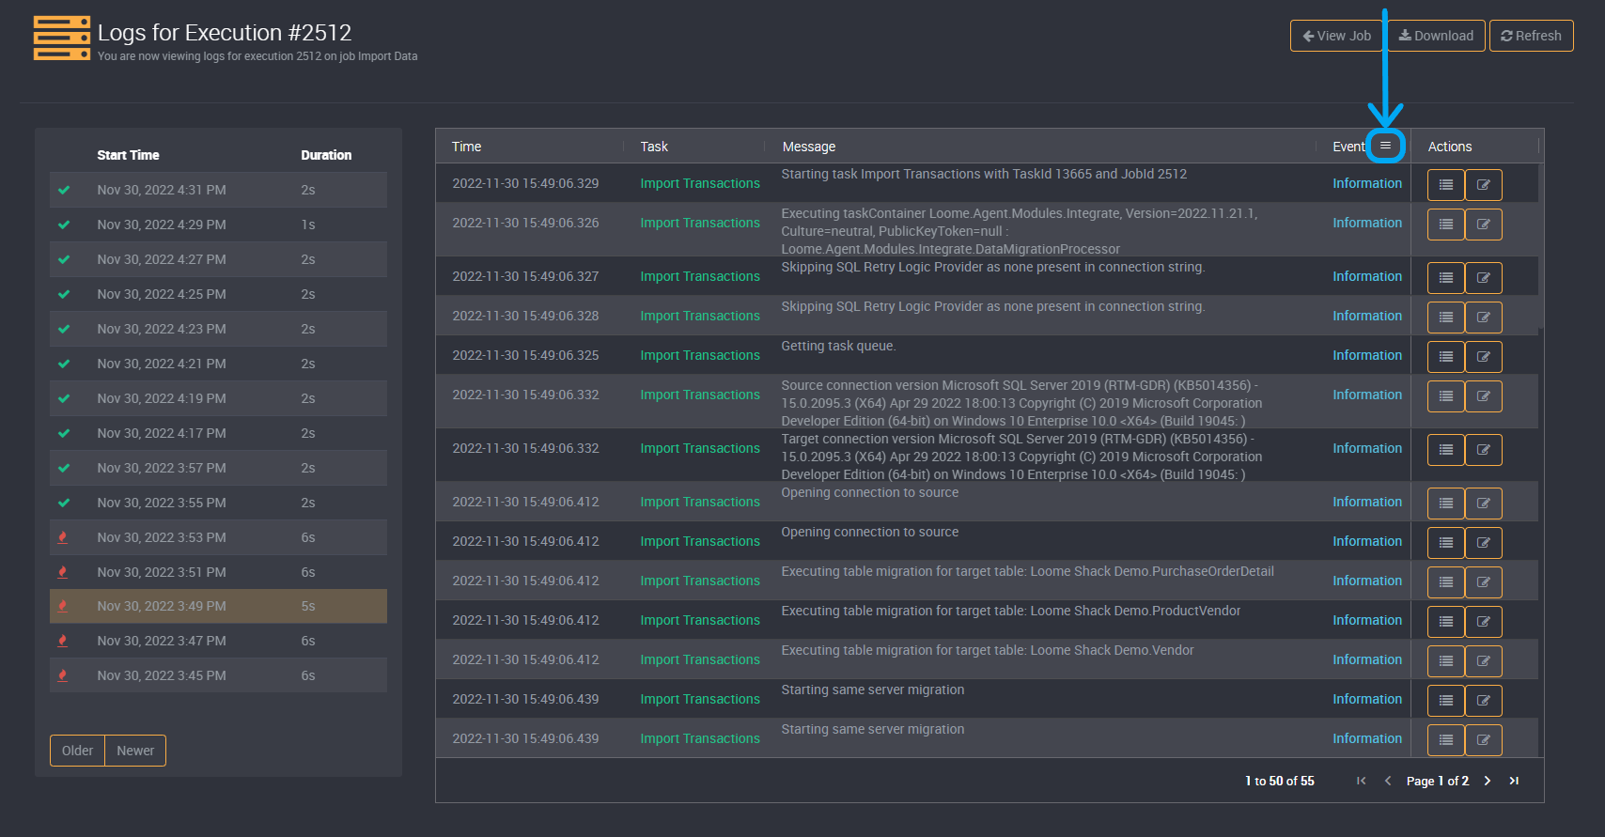Image resolution: width=1605 pixels, height=837 pixels.
Task: Click edit icon for 15:49:06.327 log row
Action: (x=1483, y=278)
